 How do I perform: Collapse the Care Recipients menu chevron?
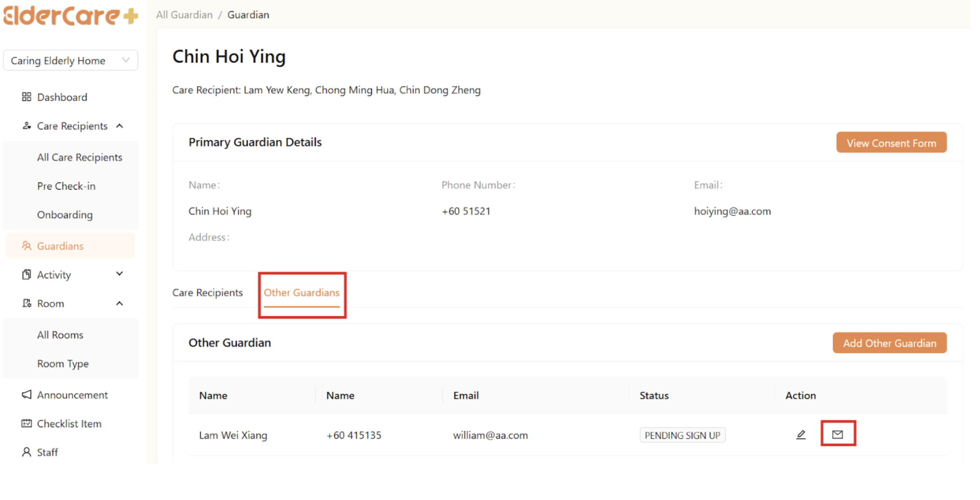[119, 126]
